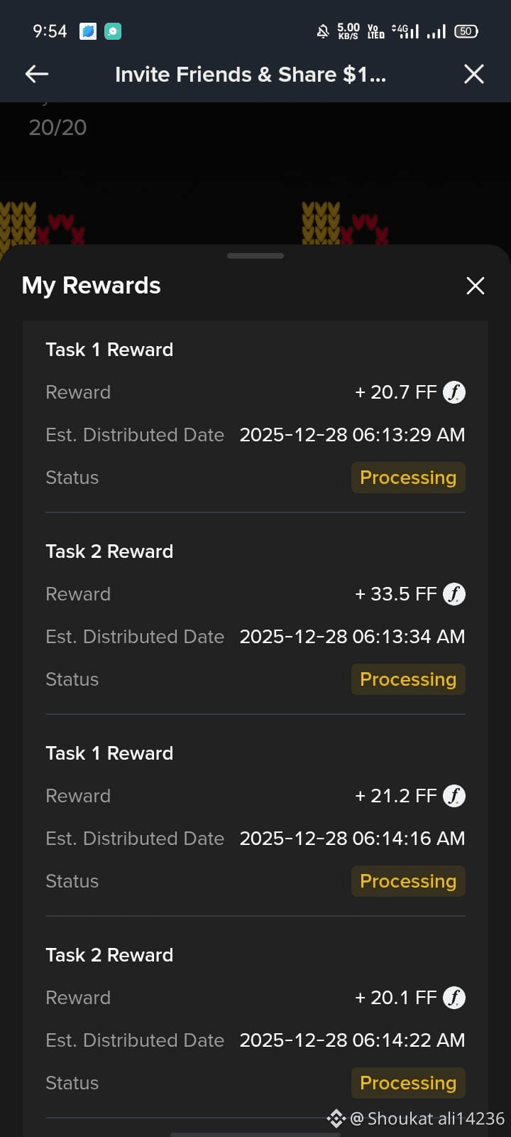Tap Processing status for 33.5 FF reward
The image size is (511, 1137).
(x=408, y=679)
